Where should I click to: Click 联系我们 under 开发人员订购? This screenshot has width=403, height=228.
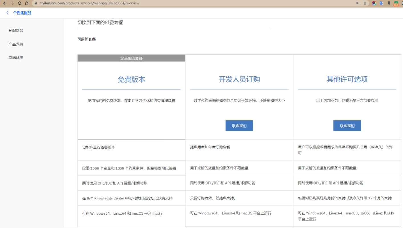tap(239, 126)
